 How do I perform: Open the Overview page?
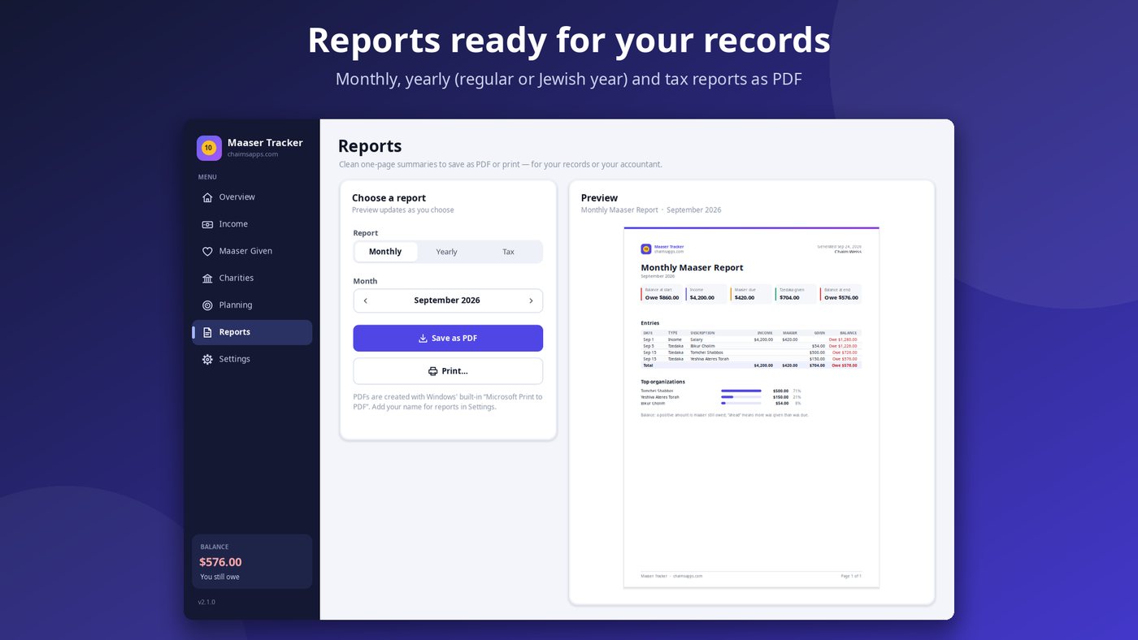[252, 197]
